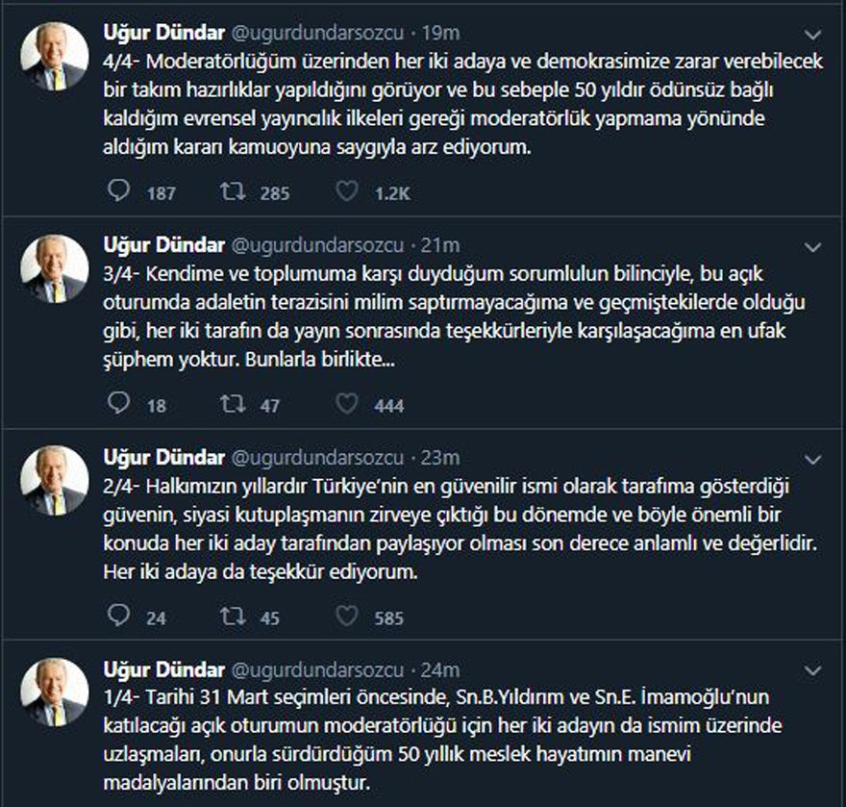
Task: Click the profile avatar on the 1/4 tweet
Action: click(x=55, y=692)
